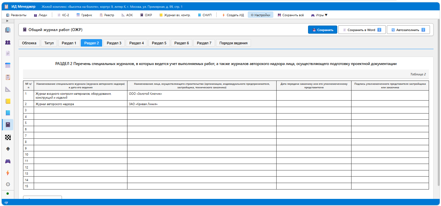Open the triangle ruler АОК icon in sidebar

[x=8, y=89]
